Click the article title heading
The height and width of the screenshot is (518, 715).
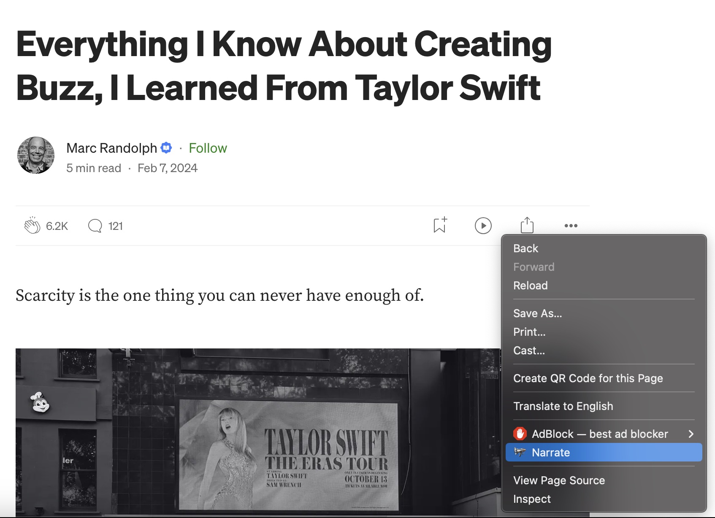point(284,66)
